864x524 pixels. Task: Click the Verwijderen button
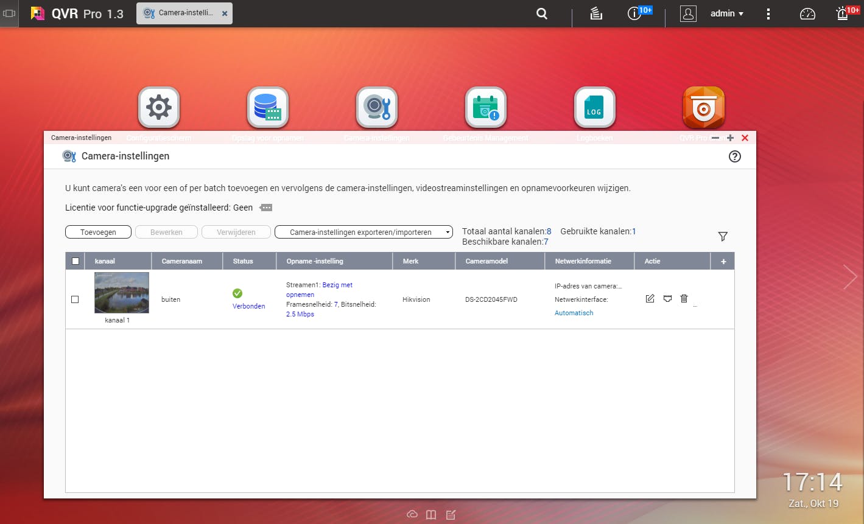pyautogui.click(x=236, y=232)
